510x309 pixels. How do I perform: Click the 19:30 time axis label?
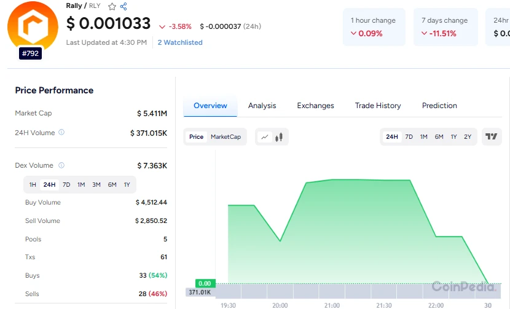click(228, 305)
